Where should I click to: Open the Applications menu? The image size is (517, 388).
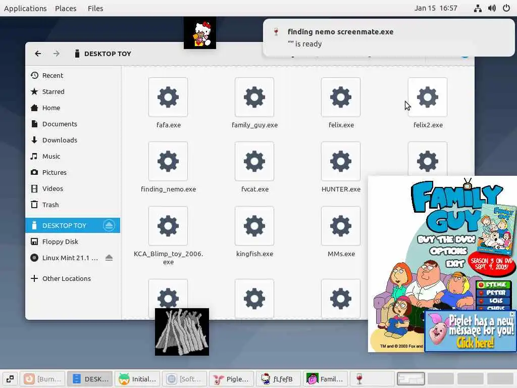25,8
